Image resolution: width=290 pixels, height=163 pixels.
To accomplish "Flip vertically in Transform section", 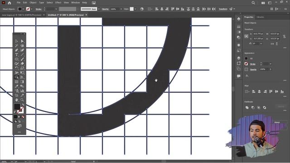I will coord(277,44).
